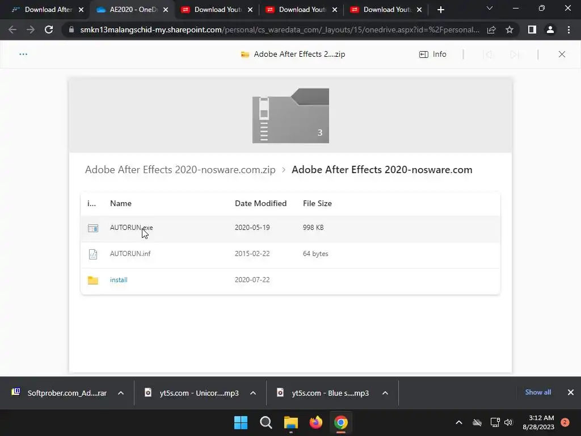Open Chrome's three-dot customize menu
Screen dimensions: 581x436
(569, 30)
